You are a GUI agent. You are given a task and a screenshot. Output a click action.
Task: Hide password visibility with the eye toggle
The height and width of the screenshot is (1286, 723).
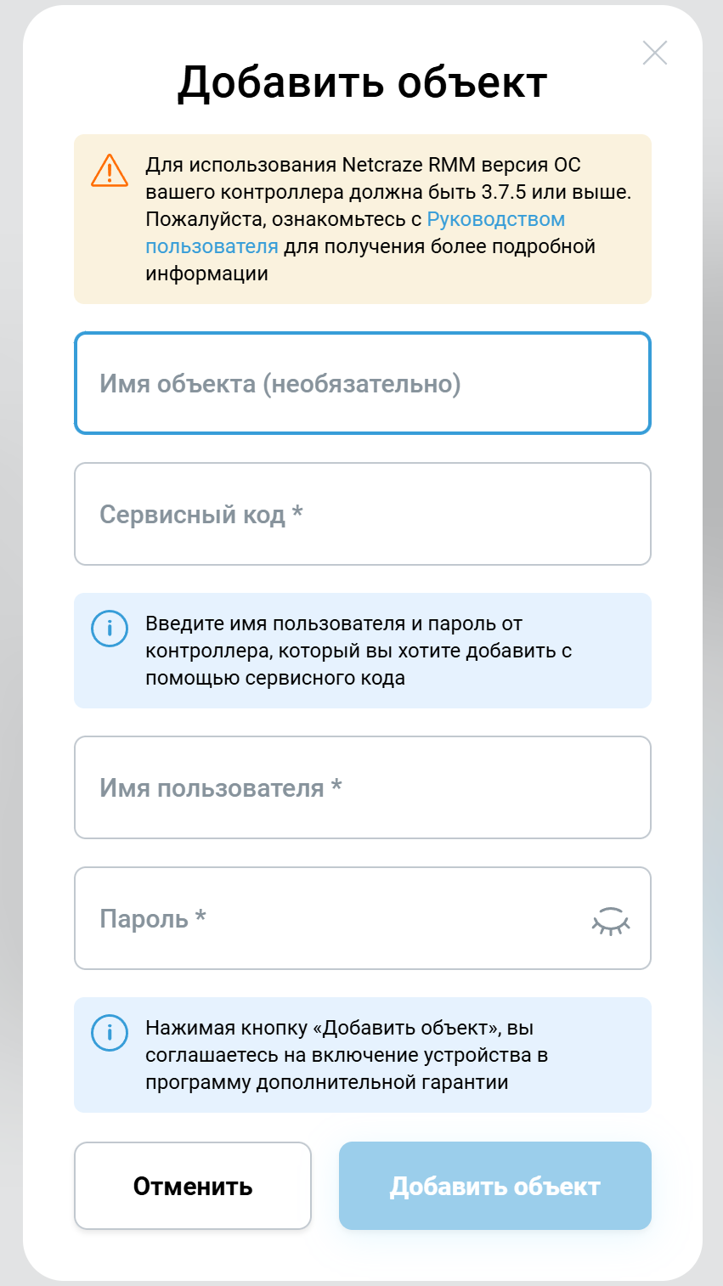[611, 920]
